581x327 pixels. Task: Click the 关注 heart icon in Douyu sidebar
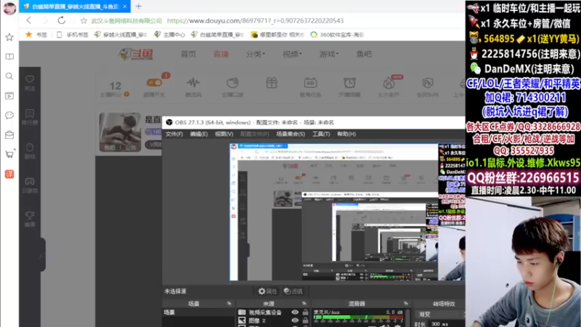tap(30, 79)
